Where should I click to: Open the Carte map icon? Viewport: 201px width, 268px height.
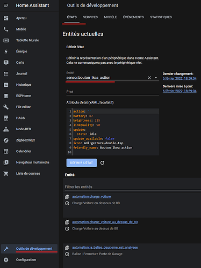[6, 63]
